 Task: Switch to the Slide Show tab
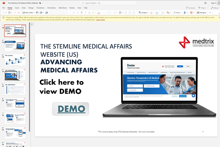63,8
